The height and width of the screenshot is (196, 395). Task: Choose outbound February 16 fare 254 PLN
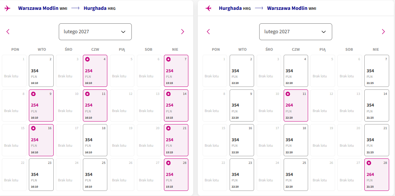pos(41,140)
